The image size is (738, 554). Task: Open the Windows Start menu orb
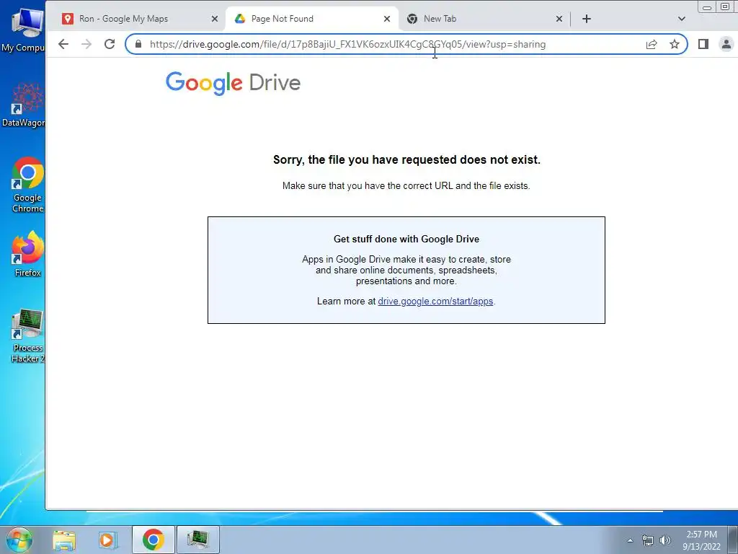[x=19, y=540]
